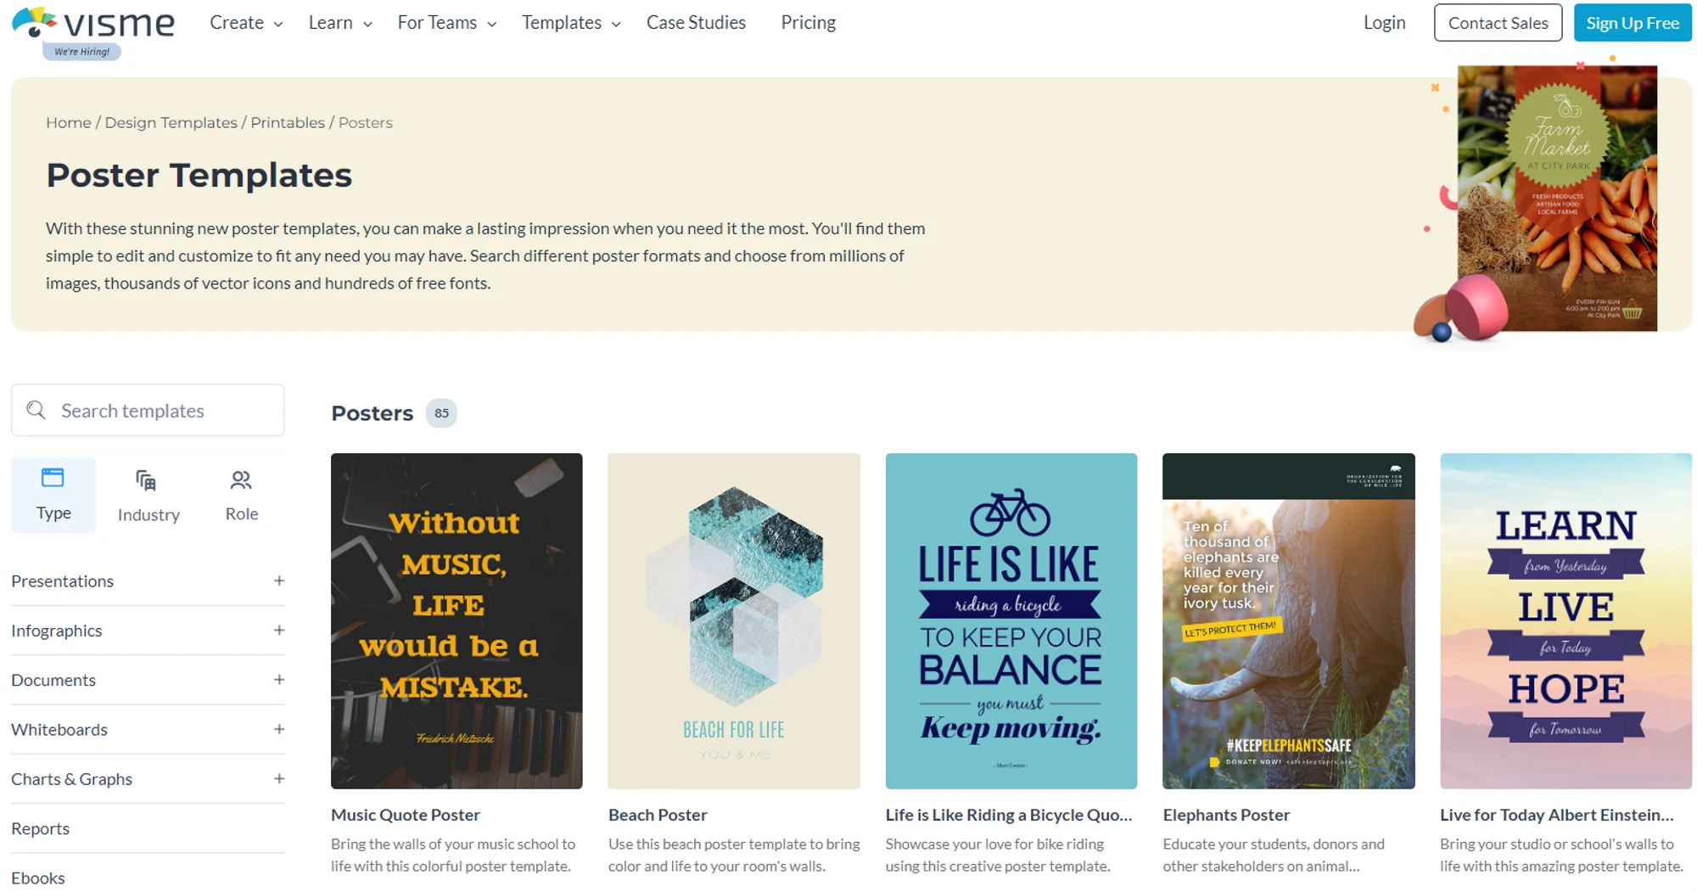Go to the Pricing page
Viewport: 1697px width, 892px height.
[808, 23]
